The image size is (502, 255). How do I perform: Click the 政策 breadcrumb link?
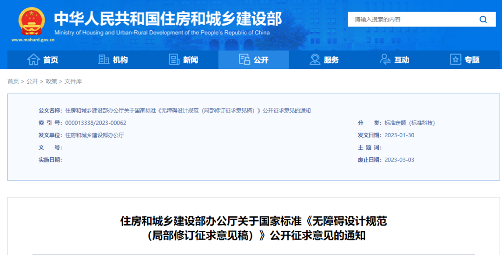(51, 81)
